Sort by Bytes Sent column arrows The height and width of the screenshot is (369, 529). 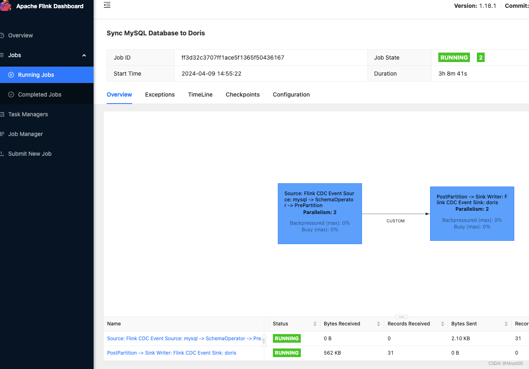pos(506,324)
